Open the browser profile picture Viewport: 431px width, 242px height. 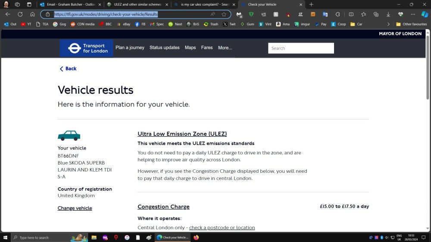[6, 4]
